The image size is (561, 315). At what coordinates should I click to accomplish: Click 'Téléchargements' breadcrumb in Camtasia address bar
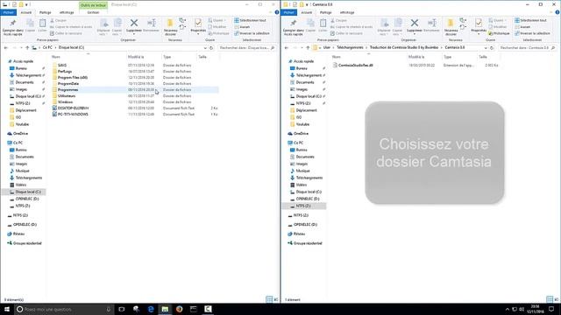[x=350, y=47]
